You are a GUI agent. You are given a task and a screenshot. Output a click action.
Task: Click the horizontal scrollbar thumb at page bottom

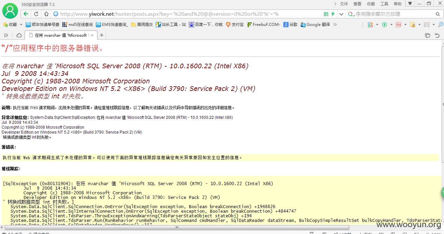coord(177,227)
